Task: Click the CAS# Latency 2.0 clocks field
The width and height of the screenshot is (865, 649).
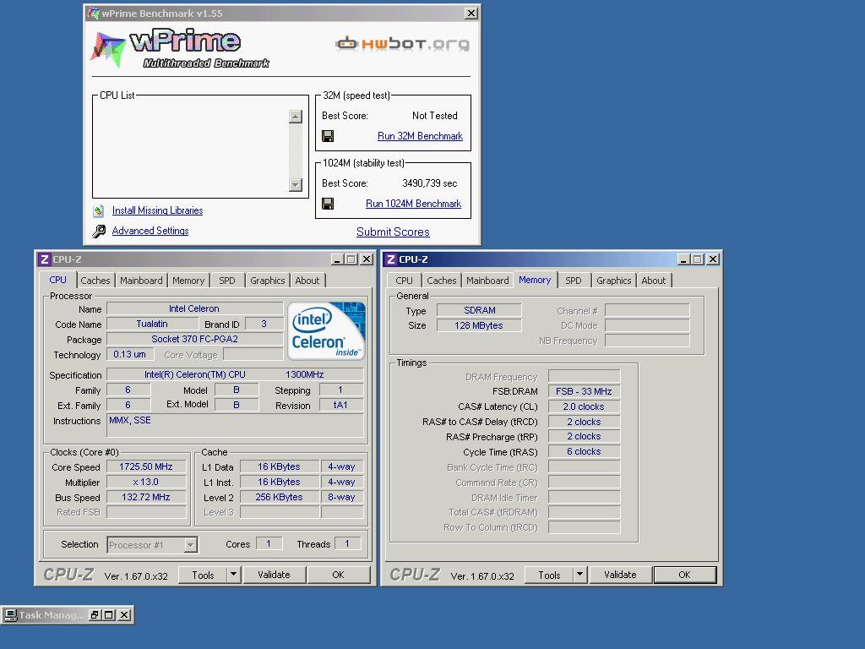Action: (584, 406)
